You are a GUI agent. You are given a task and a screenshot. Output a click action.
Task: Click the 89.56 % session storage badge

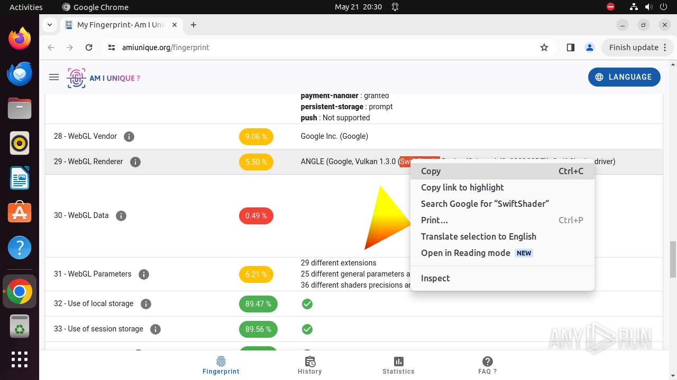point(258,329)
